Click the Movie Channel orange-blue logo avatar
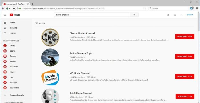Viewport: 200px width, 103px height. click(50, 77)
